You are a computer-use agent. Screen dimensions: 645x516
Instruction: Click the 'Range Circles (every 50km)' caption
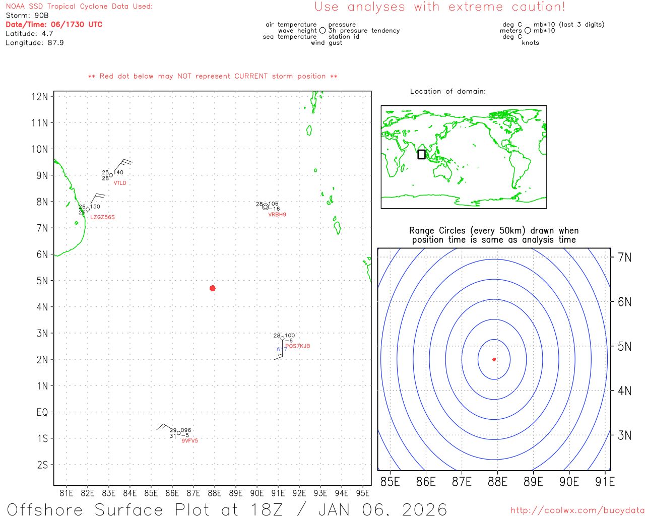coord(494,235)
